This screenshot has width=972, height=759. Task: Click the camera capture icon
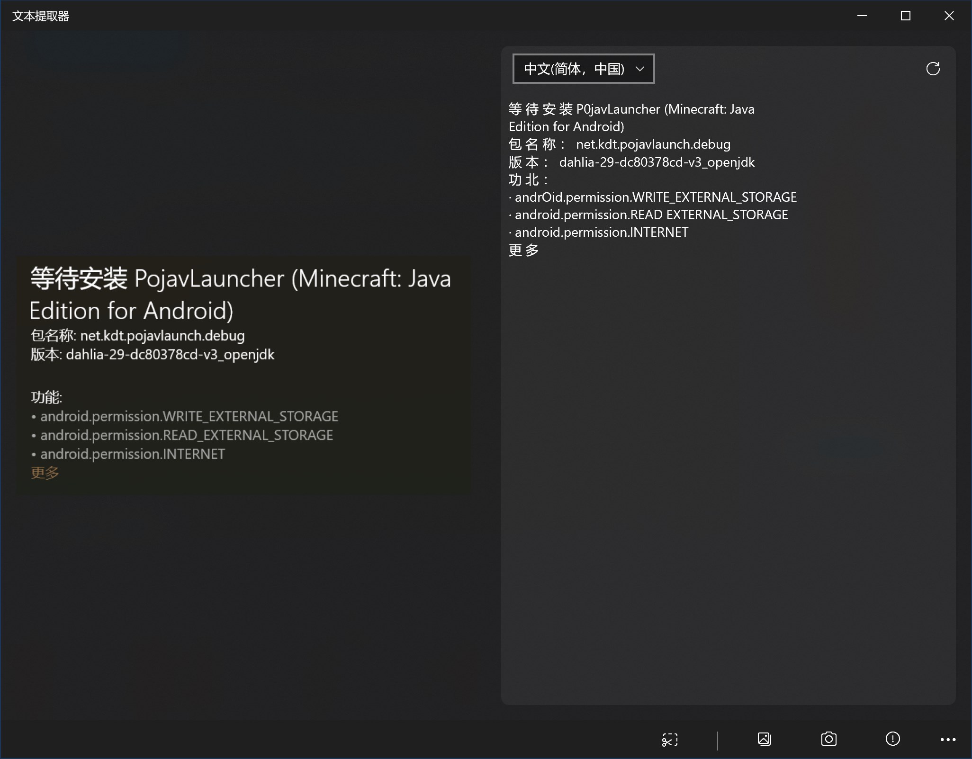coord(828,739)
